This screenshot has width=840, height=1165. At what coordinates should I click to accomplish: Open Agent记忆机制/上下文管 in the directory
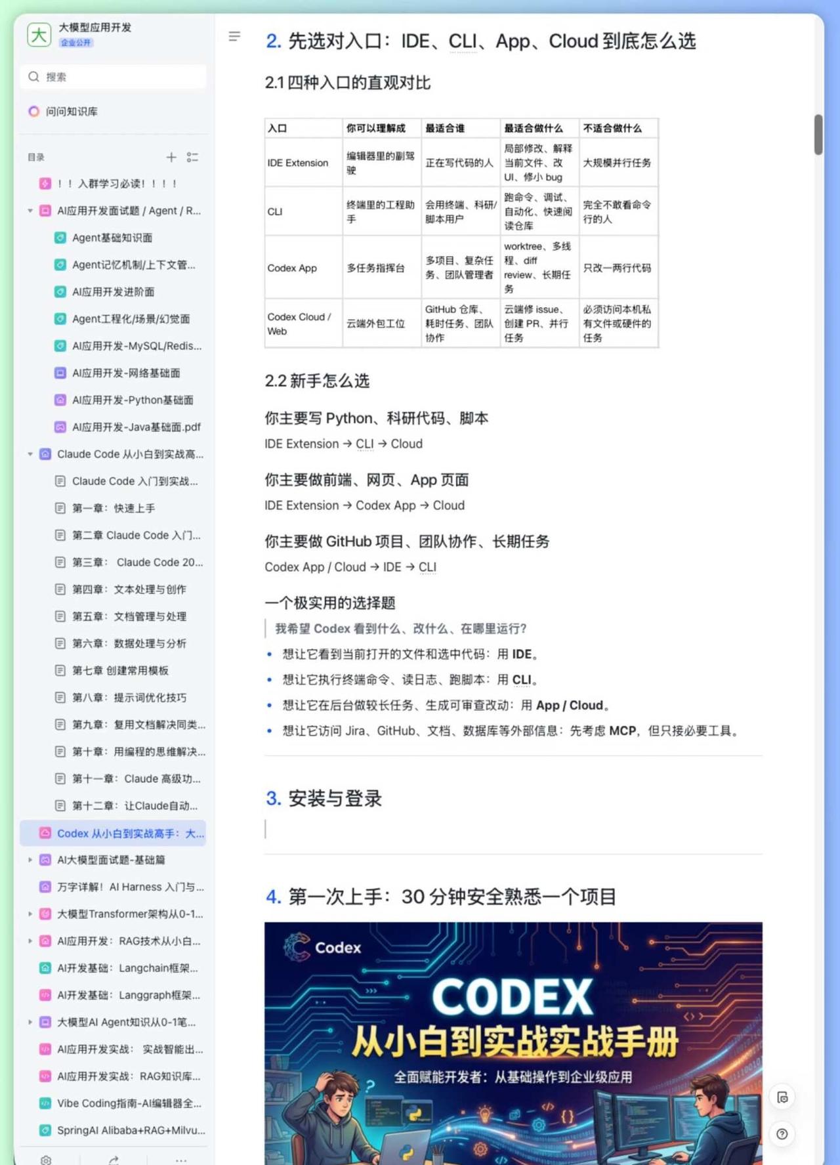(133, 265)
